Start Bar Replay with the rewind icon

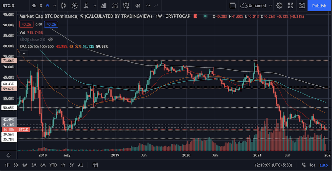(x=138, y=6)
